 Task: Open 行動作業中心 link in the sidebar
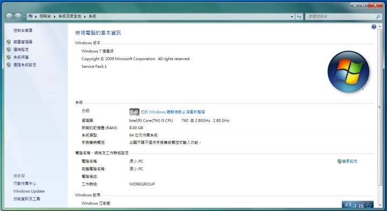(x=25, y=184)
